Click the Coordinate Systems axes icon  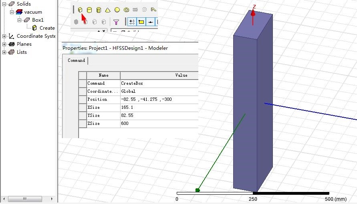pyautogui.click(x=11, y=36)
